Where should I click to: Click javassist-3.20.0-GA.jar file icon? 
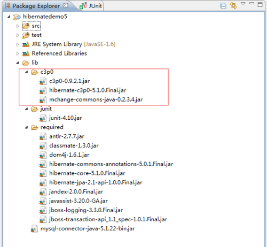coord(43,201)
